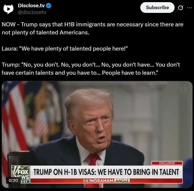This screenshot has width=194, height=191.
Task: Open the three-dot more options menu
Action: coord(189,8)
